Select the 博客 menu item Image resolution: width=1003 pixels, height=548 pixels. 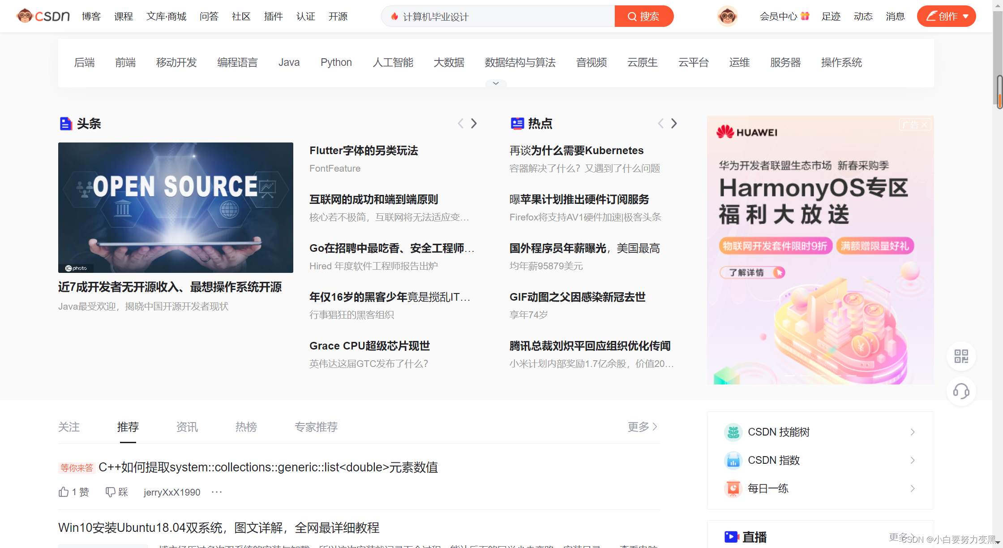pos(91,17)
